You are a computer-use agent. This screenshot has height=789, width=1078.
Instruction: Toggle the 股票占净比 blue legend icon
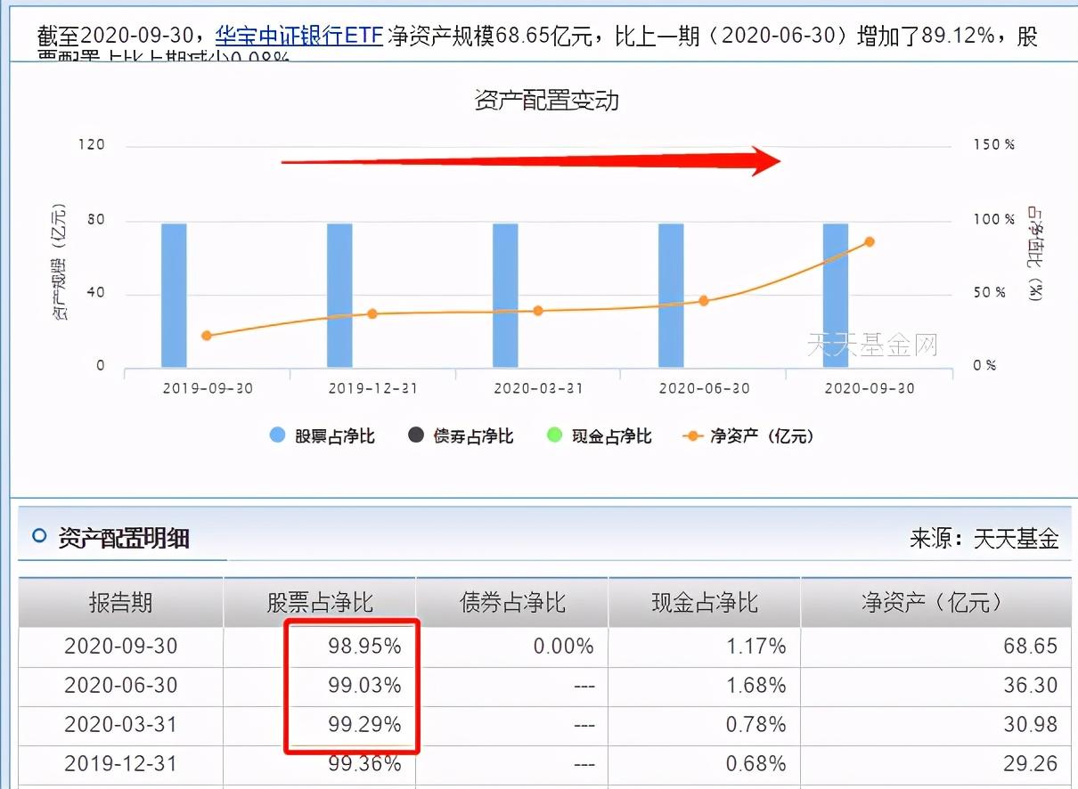click(x=277, y=435)
